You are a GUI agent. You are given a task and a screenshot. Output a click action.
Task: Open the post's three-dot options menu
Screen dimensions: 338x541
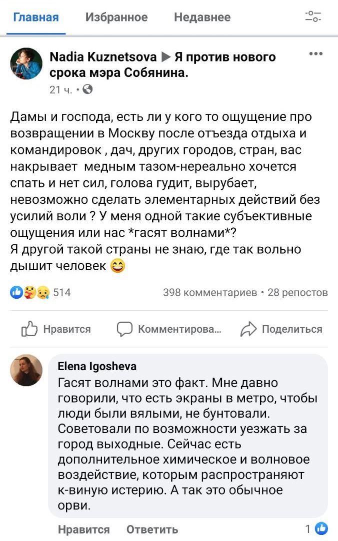click(315, 54)
